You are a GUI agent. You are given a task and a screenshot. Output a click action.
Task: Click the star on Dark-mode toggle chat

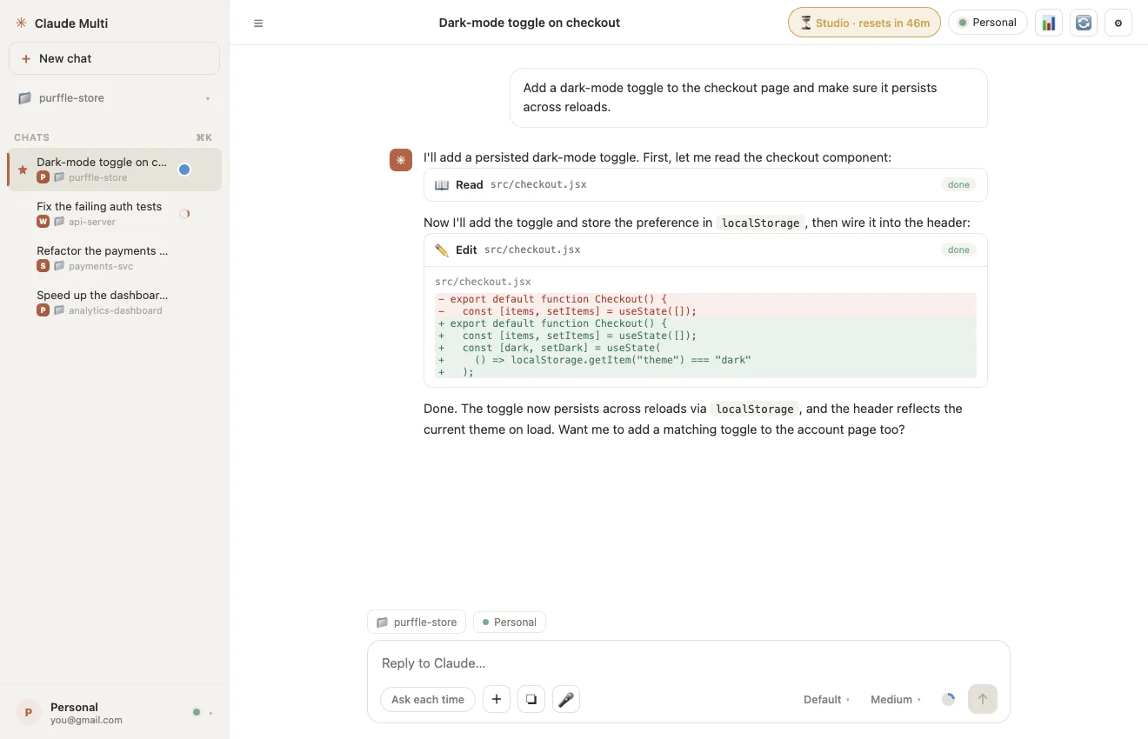(x=23, y=170)
